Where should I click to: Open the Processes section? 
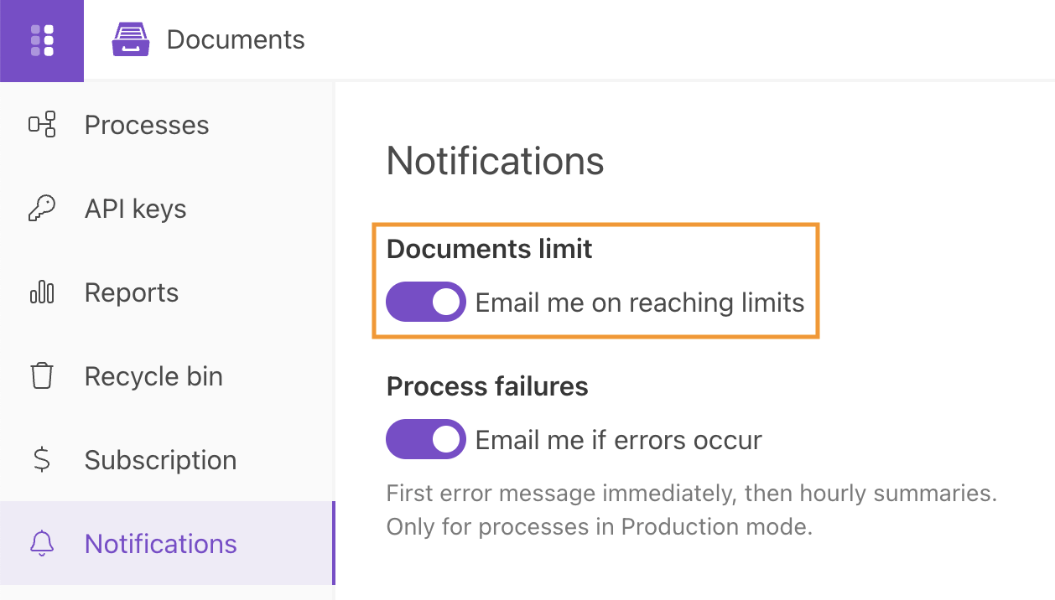point(146,124)
